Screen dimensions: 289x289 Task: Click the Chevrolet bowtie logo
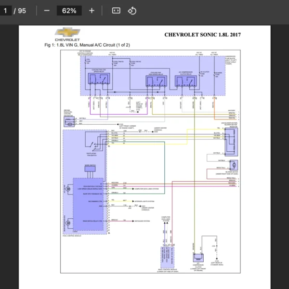pyautogui.click(x=67, y=32)
